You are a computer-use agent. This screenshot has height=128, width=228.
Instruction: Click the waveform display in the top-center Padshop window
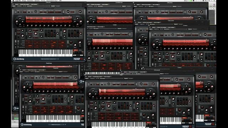[115, 20]
